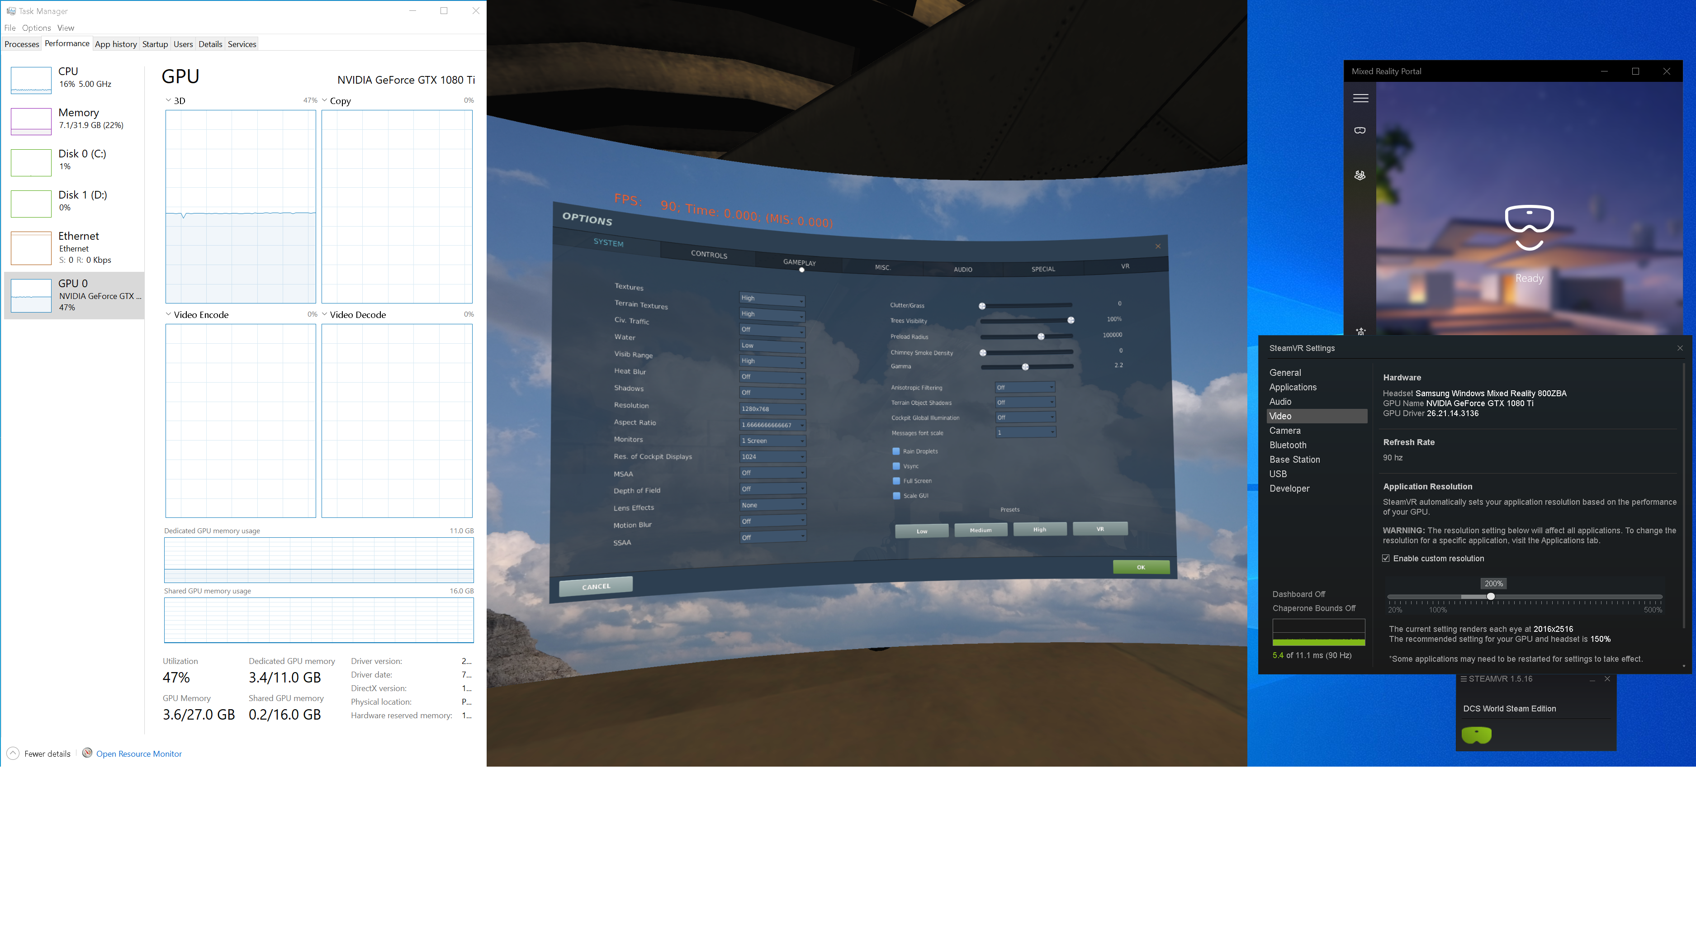1696x929 pixels.
Task: Adjust the SteamVR resolution slider at 200%
Action: point(1491,597)
